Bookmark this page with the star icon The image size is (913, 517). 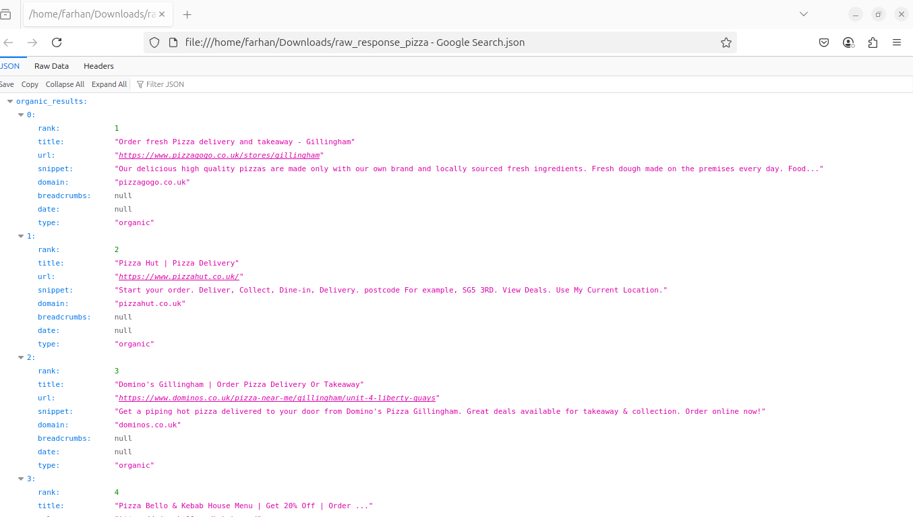point(726,42)
